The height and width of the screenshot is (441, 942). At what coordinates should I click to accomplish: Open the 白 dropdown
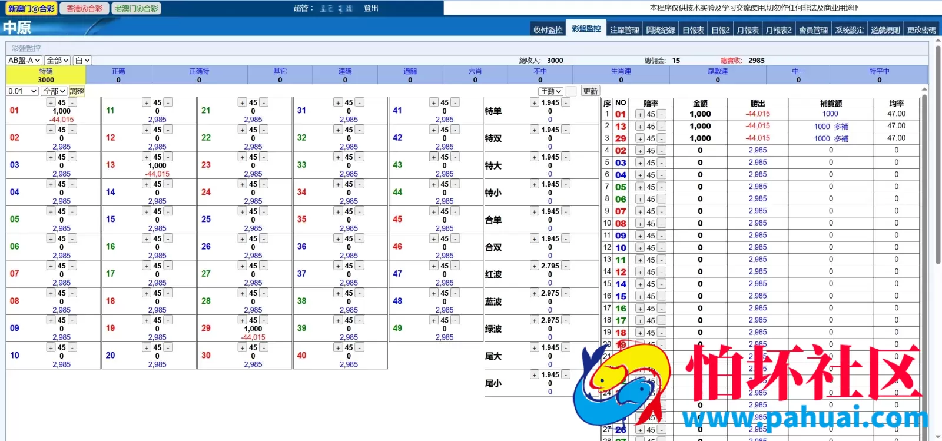(x=82, y=60)
